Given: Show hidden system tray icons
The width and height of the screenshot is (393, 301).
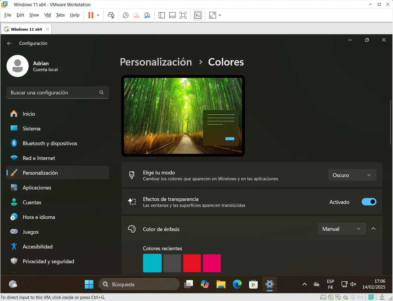Looking at the screenshot, I should click(305, 284).
